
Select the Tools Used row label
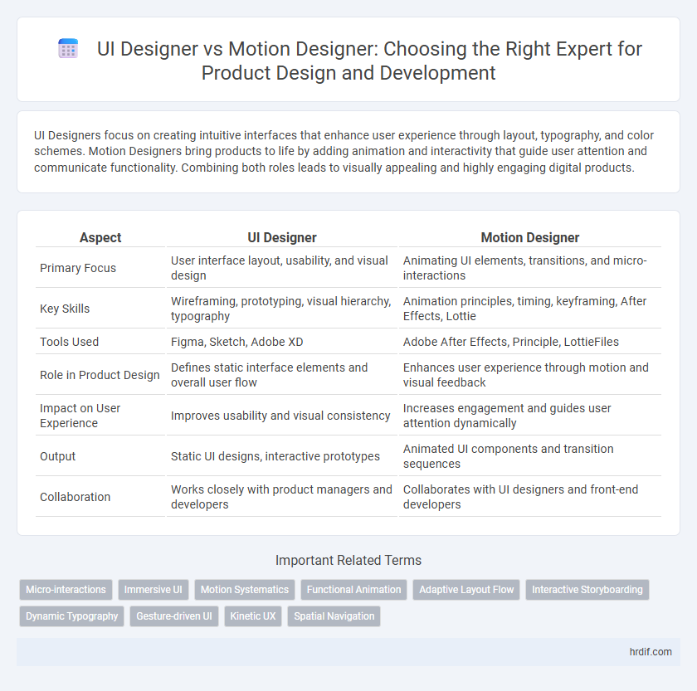(x=69, y=342)
